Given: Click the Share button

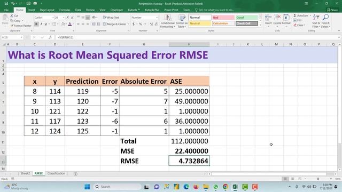Looking at the screenshot, I should click(332, 10).
